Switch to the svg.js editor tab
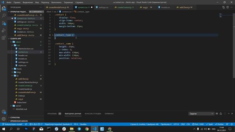The height and width of the screenshot is (132, 235). [x=146, y=7]
